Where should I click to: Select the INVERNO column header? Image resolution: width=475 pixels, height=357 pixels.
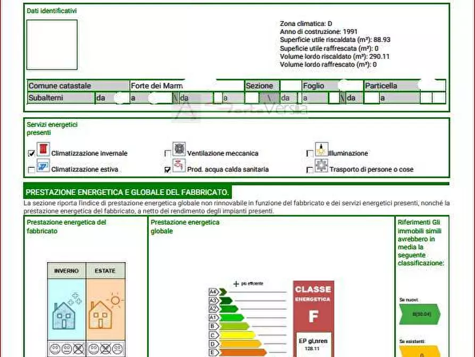tap(66, 271)
